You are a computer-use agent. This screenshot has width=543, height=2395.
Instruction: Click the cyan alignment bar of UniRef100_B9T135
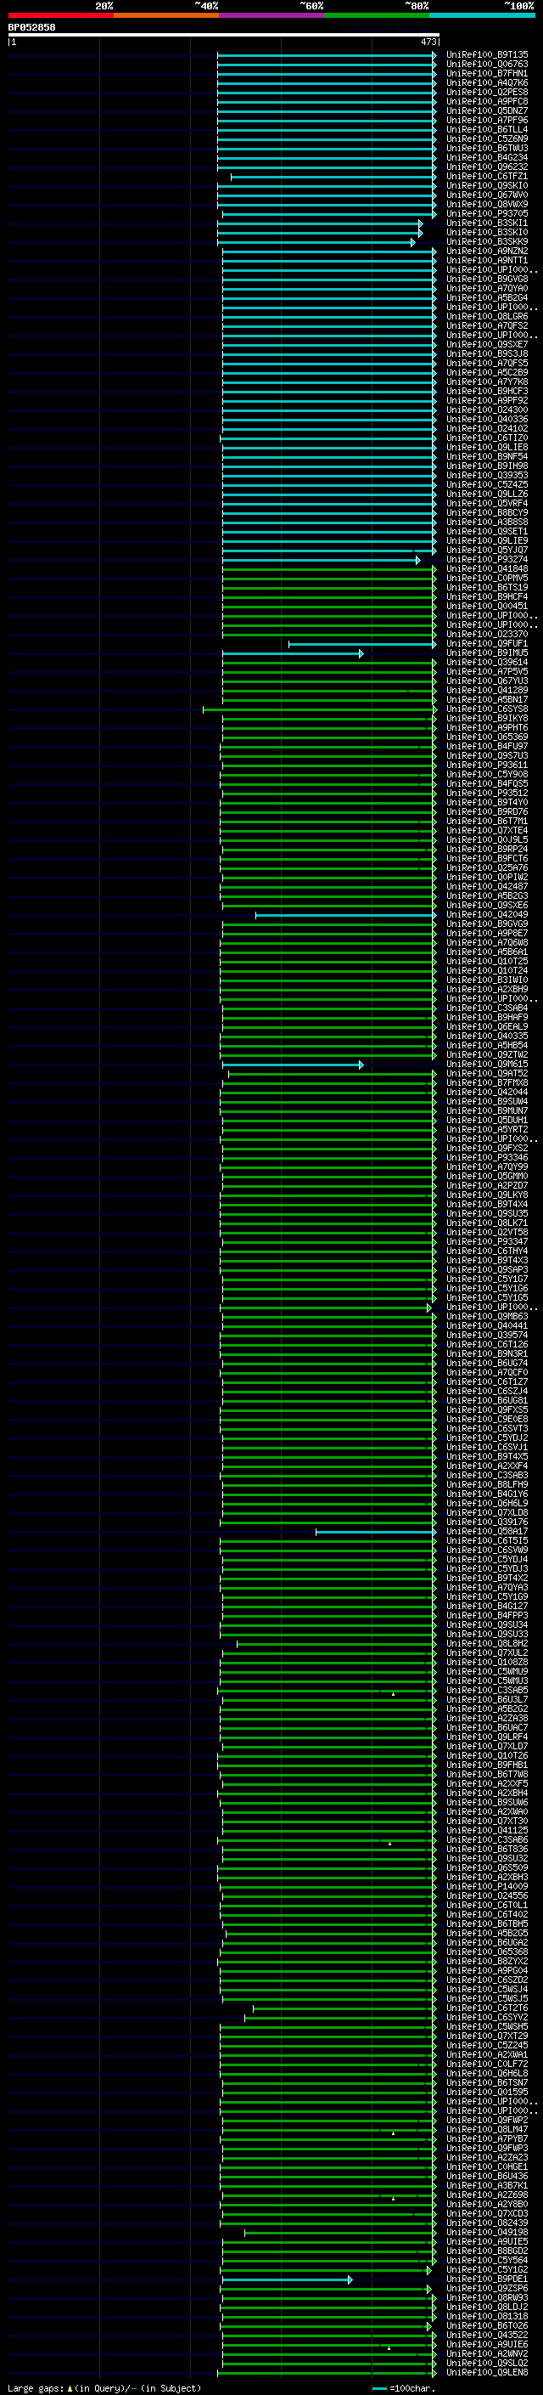click(327, 55)
